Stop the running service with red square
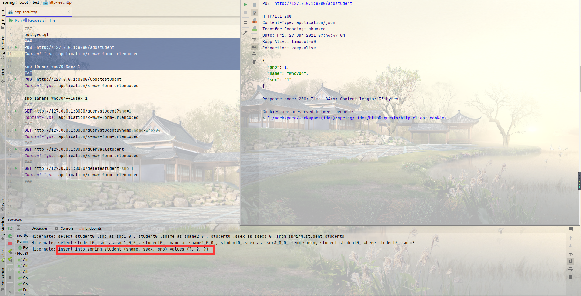The image size is (581, 296). point(10,244)
